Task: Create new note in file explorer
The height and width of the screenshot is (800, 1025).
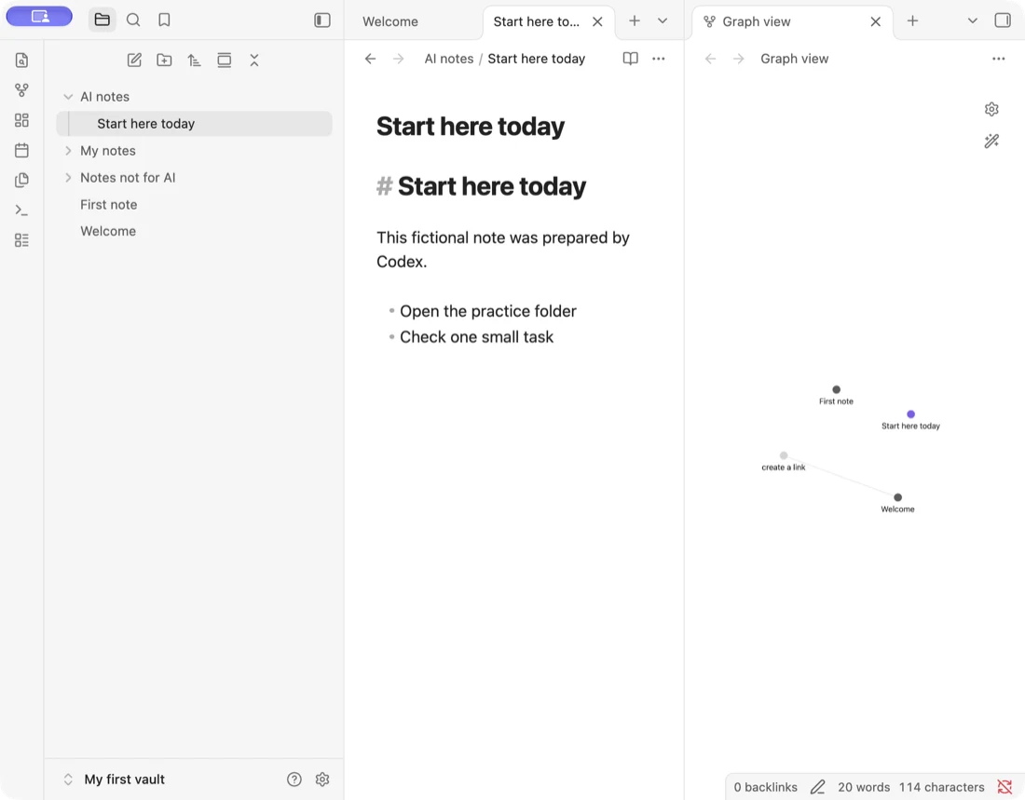Action: click(x=134, y=61)
